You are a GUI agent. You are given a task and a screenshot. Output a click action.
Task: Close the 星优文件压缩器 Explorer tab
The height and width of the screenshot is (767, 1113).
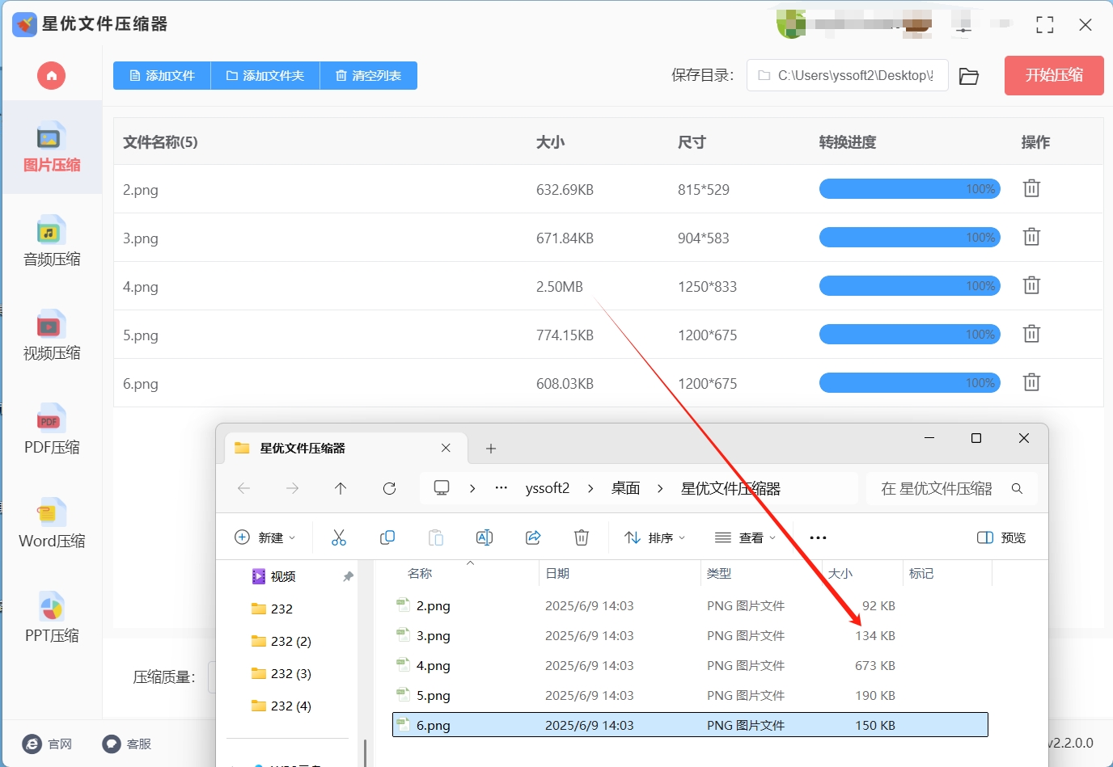click(x=446, y=448)
